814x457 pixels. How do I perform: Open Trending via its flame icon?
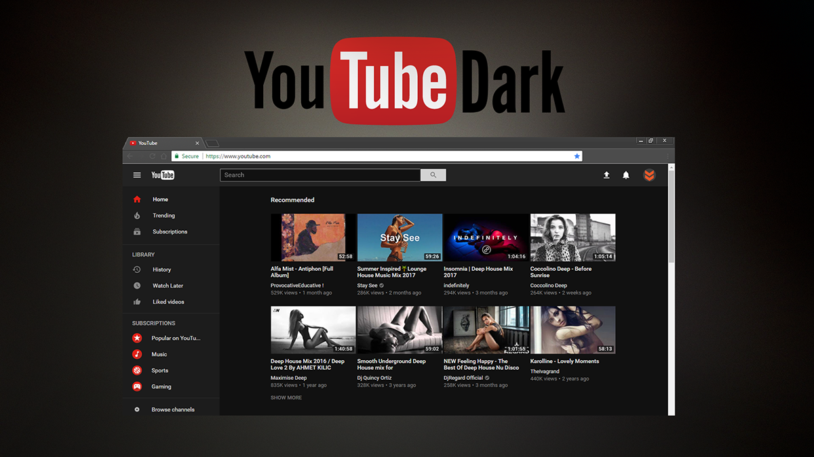136,215
